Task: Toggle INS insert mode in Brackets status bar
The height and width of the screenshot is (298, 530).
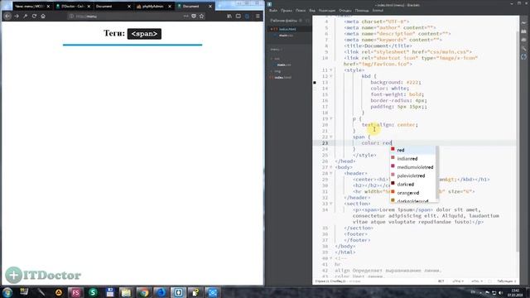Action: coord(441,281)
